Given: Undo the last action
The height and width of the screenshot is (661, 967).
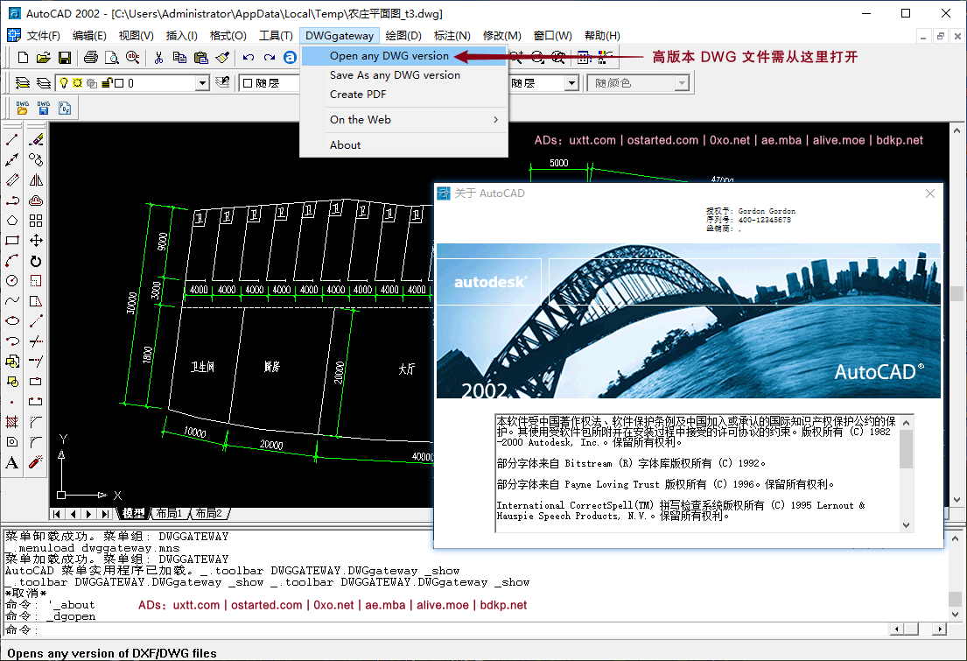Looking at the screenshot, I should coord(249,58).
